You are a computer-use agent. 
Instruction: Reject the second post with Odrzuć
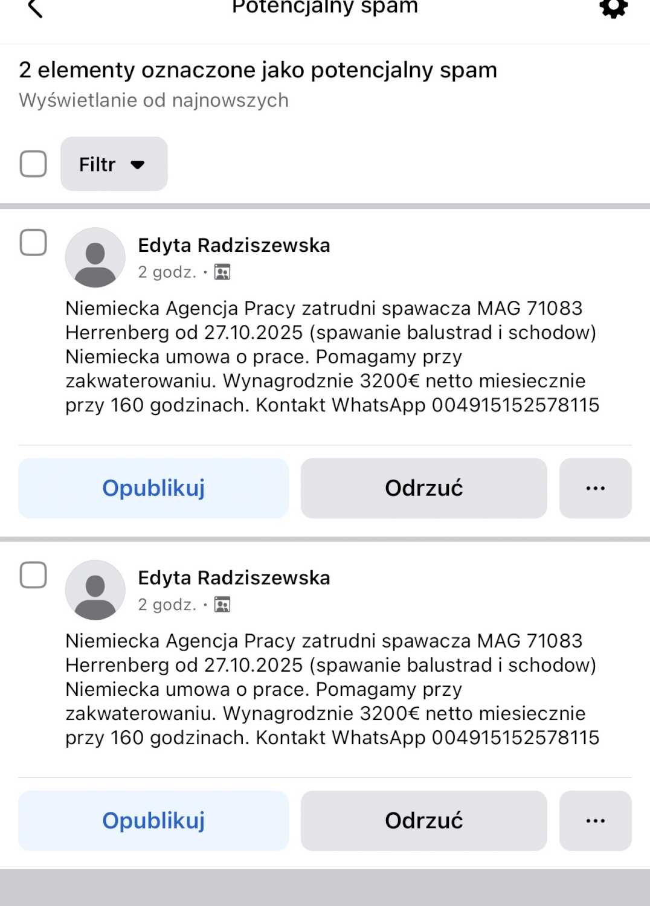tap(423, 821)
